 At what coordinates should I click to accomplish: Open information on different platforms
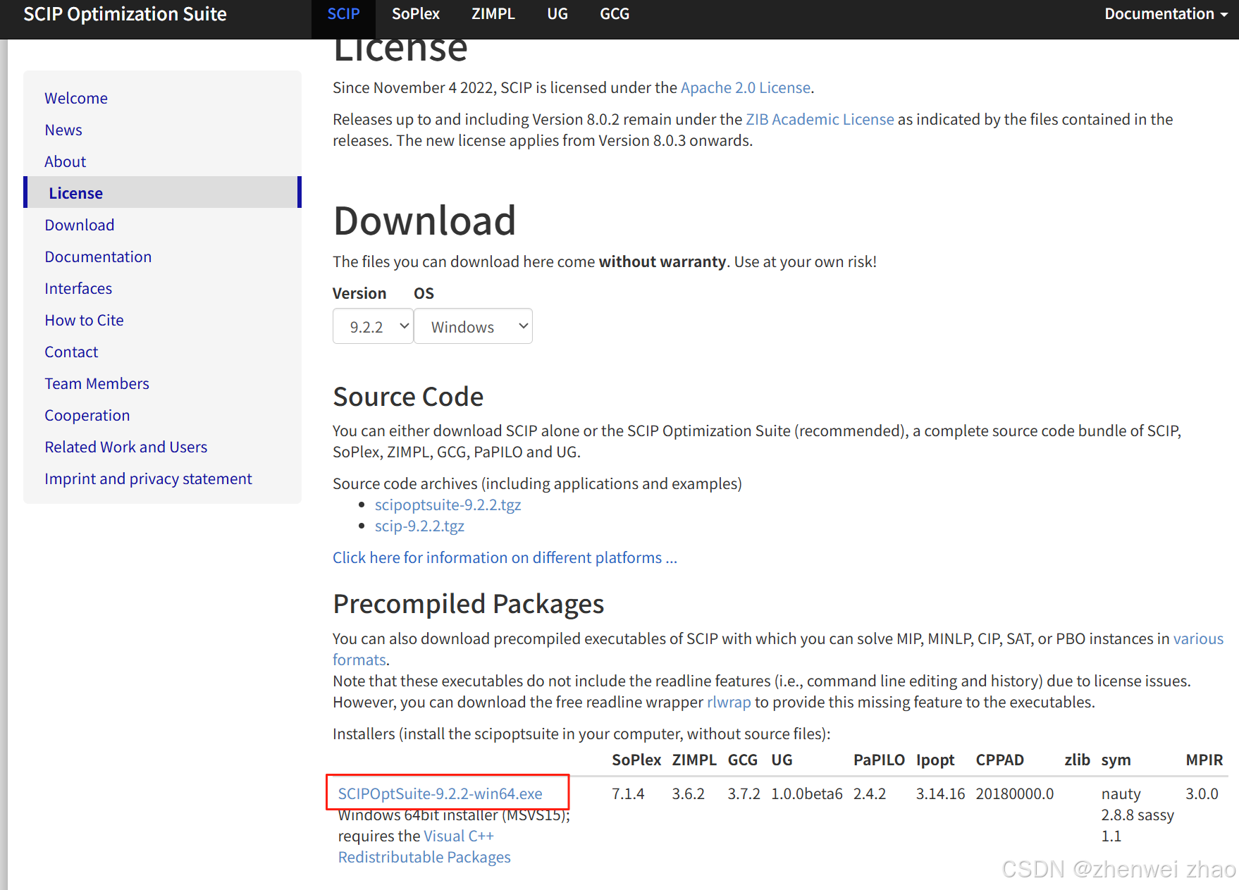[505, 557]
